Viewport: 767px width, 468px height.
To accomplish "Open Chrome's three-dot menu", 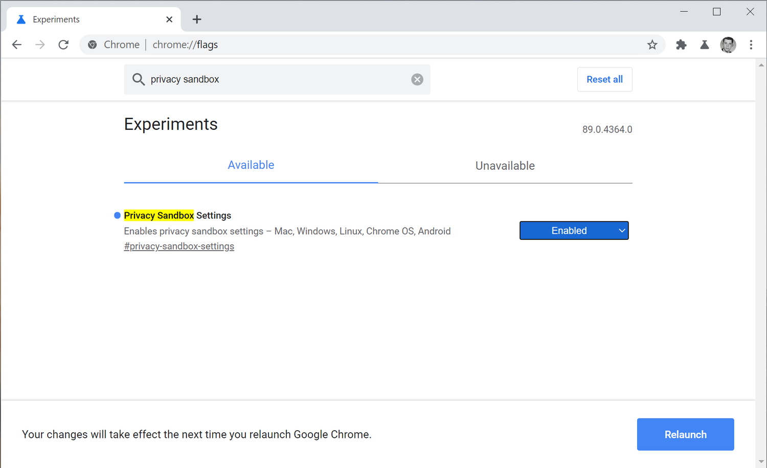I will point(751,44).
